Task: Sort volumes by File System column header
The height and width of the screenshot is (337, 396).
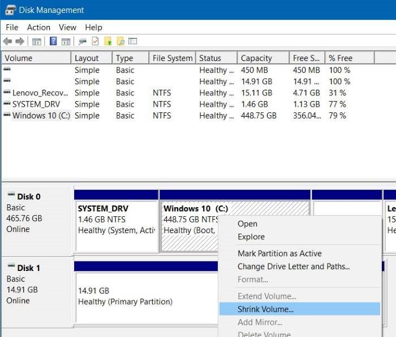Action: coord(171,58)
